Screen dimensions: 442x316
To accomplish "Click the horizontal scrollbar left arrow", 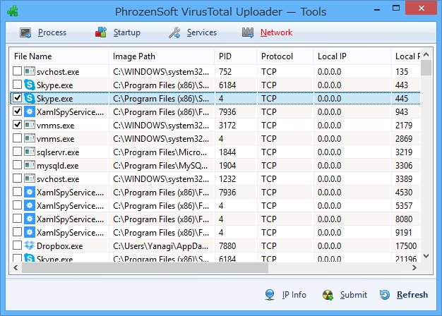I will pyautogui.click(x=16, y=268).
